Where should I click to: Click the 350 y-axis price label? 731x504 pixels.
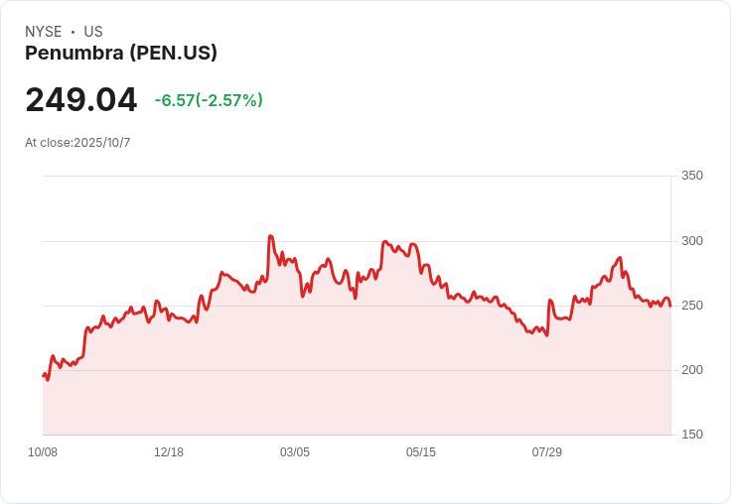click(x=691, y=176)
